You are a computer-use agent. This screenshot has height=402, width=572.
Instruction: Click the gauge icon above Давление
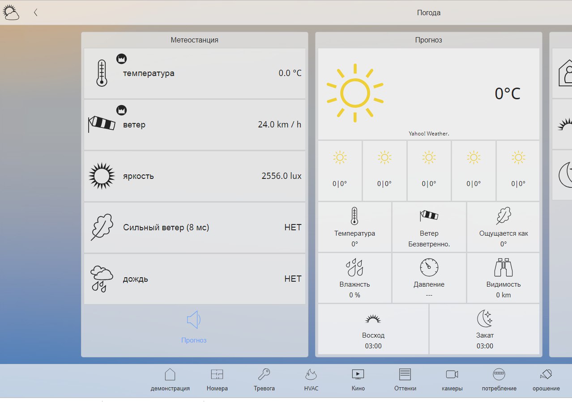coord(429,267)
